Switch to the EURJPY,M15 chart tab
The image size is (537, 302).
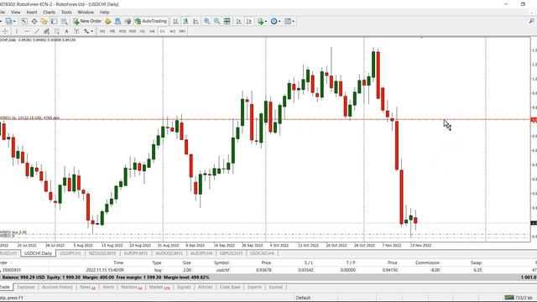click(x=136, y=253)
